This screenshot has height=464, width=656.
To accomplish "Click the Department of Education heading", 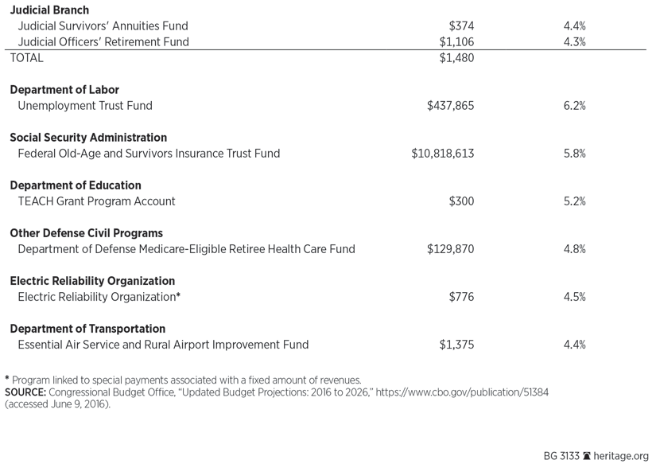I will coord(76,185).
